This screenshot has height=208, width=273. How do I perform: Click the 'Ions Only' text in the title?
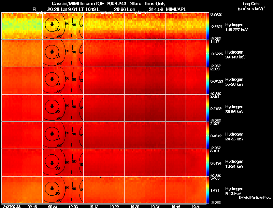(155, 3)
